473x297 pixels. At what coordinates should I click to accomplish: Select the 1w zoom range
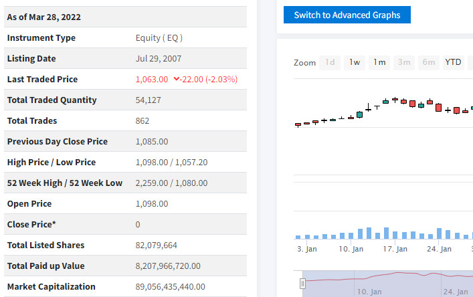click(x=355, y=62)
